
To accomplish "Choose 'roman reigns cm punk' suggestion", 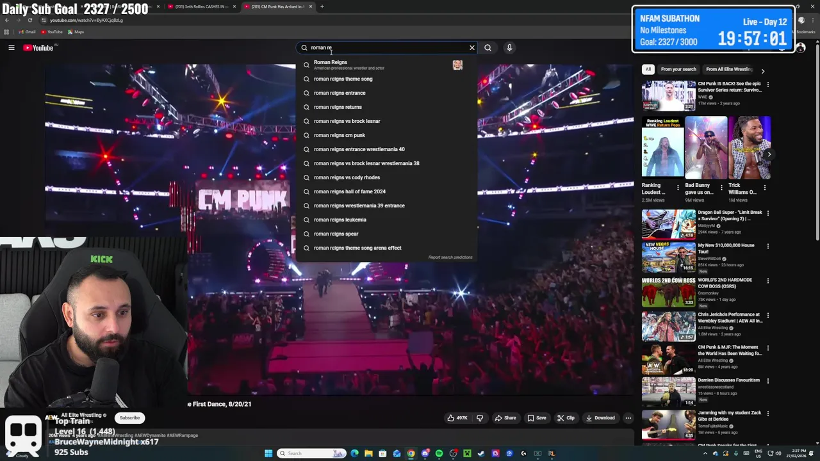I will pyautogui.click(x=386, y=135).
